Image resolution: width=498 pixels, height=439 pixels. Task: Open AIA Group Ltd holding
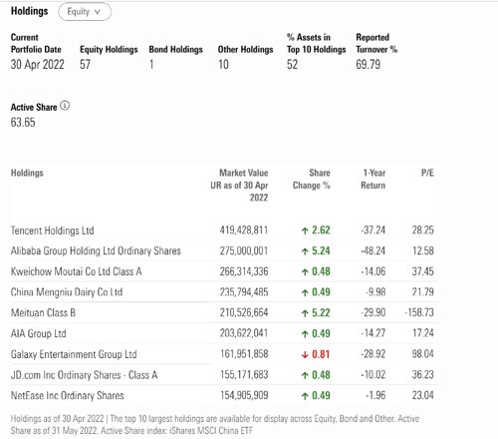pyautogui.click(x=39, y=333)
